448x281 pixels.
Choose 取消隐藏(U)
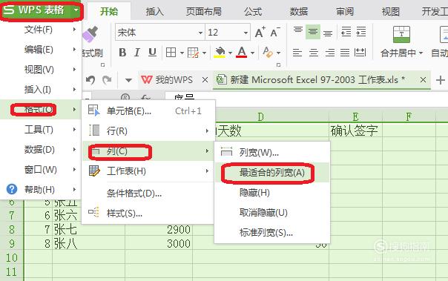tap(272, 213)
